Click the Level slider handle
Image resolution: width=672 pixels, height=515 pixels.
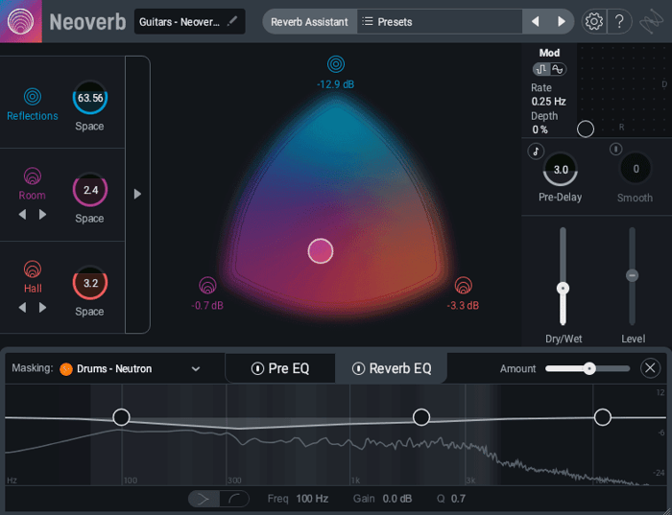(632, 275)
